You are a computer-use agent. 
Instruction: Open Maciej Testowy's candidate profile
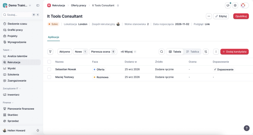[x=65, y=77]
